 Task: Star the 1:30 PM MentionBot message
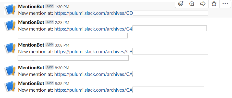(x=214, y=4)
